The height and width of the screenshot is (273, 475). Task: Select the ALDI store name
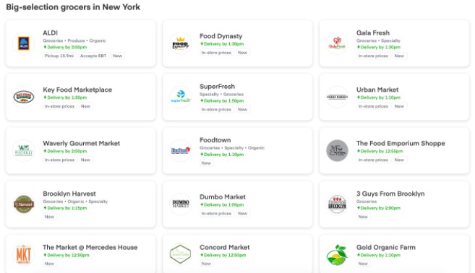click(x=51, y=32)
